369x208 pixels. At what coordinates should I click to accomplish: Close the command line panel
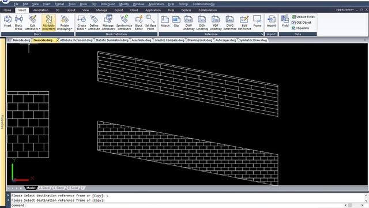click(x=8, y=195)
